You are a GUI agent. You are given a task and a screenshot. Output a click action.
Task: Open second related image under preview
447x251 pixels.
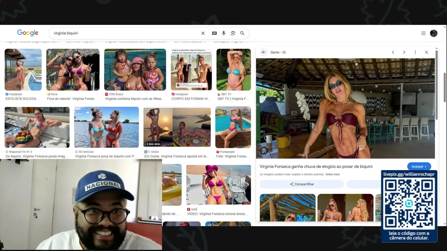(345, 208)
